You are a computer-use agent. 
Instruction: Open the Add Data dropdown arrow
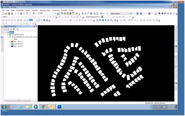(x=36, y=14)
